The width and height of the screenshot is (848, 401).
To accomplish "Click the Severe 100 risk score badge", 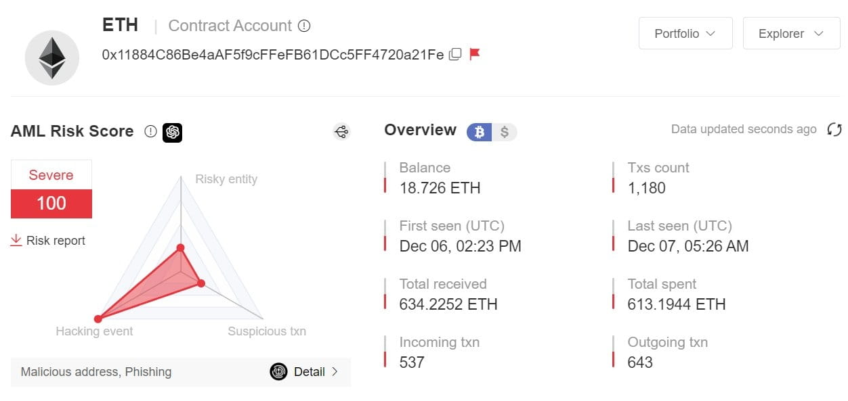I will 51,190.
